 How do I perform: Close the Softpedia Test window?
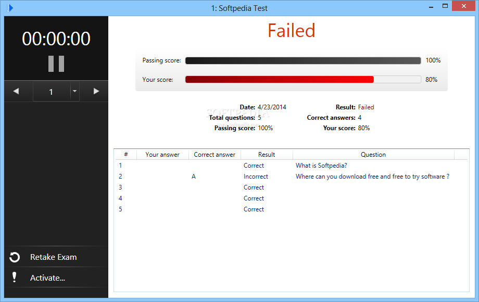click(x=464, y=6)
